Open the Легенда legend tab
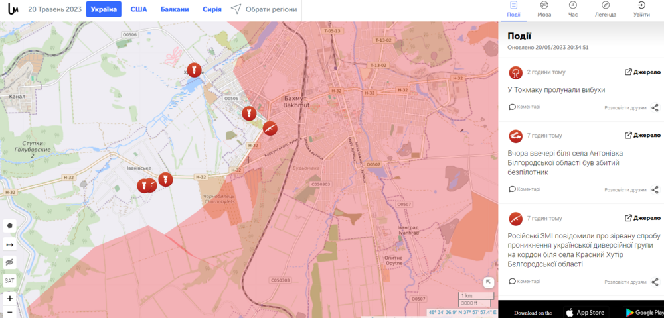Viewport: 664px width, 318px height. coord(606,9)
